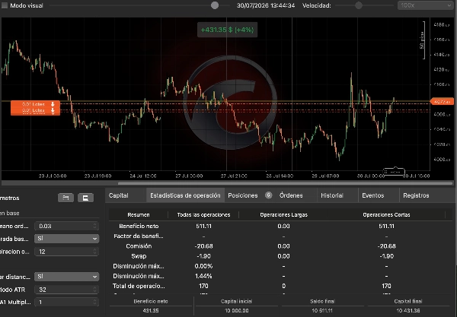Image resolution: width=457 pixels, height=317 pixels.
Task: Click the save parameters icon button
Action: [85, 198]
